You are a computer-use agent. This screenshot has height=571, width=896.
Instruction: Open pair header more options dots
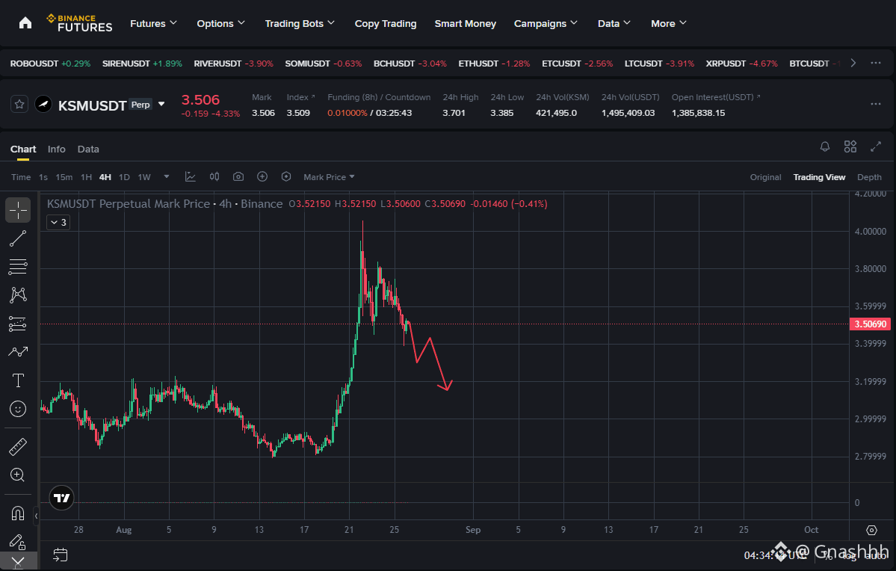coord(875,104)
